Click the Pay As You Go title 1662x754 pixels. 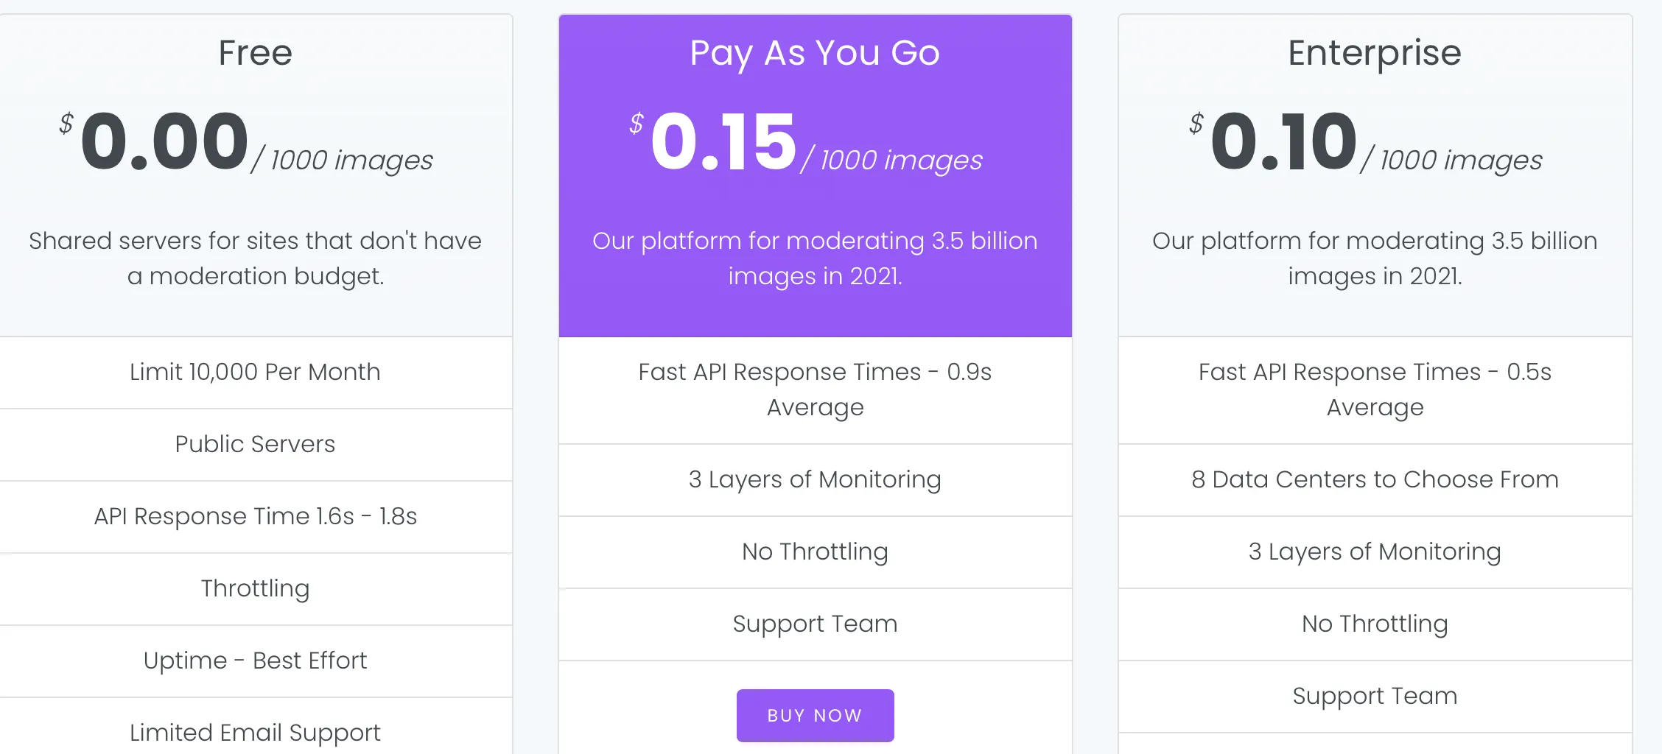click(x=815, y=53)
